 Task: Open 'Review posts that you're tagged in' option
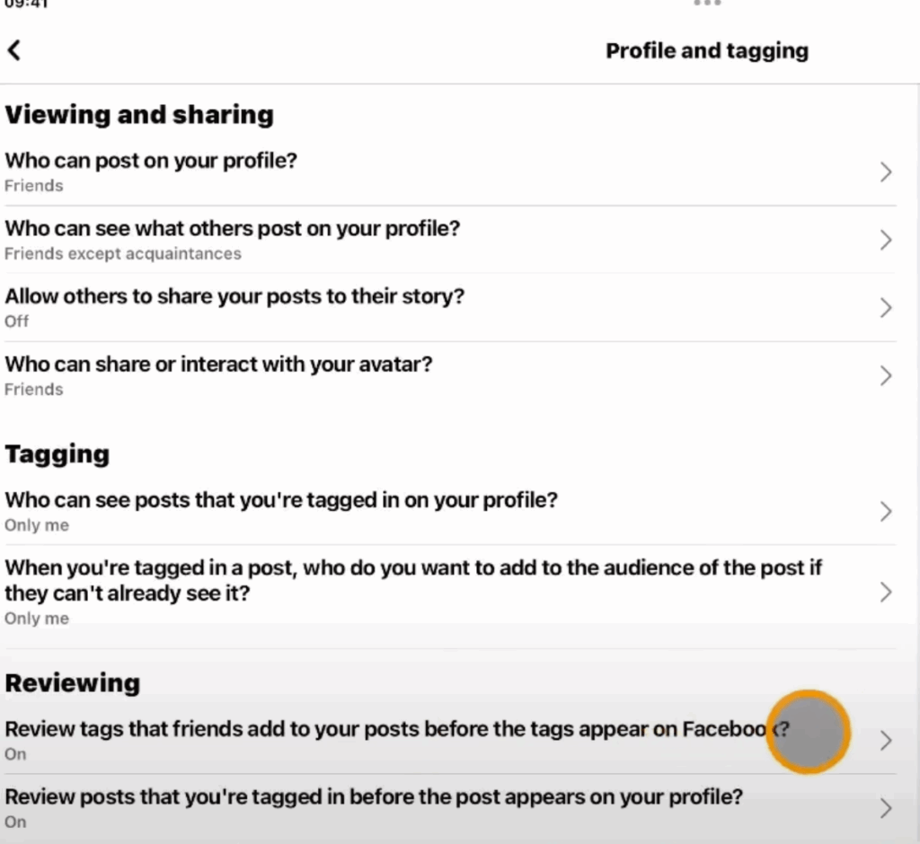(374, 796)
